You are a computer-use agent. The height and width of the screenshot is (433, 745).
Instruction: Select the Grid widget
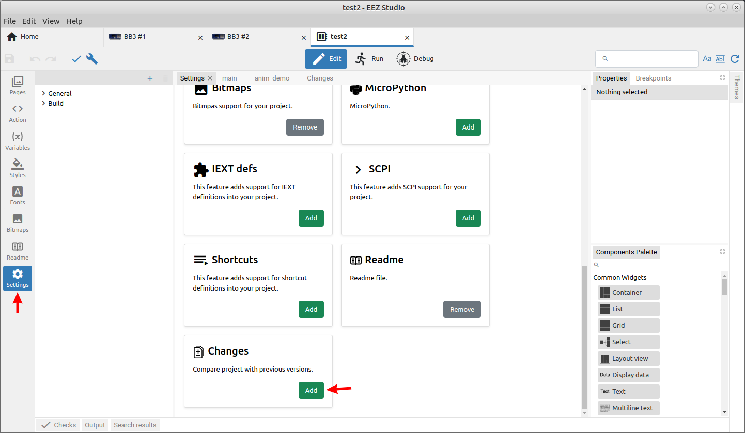[x=629, y=325]
